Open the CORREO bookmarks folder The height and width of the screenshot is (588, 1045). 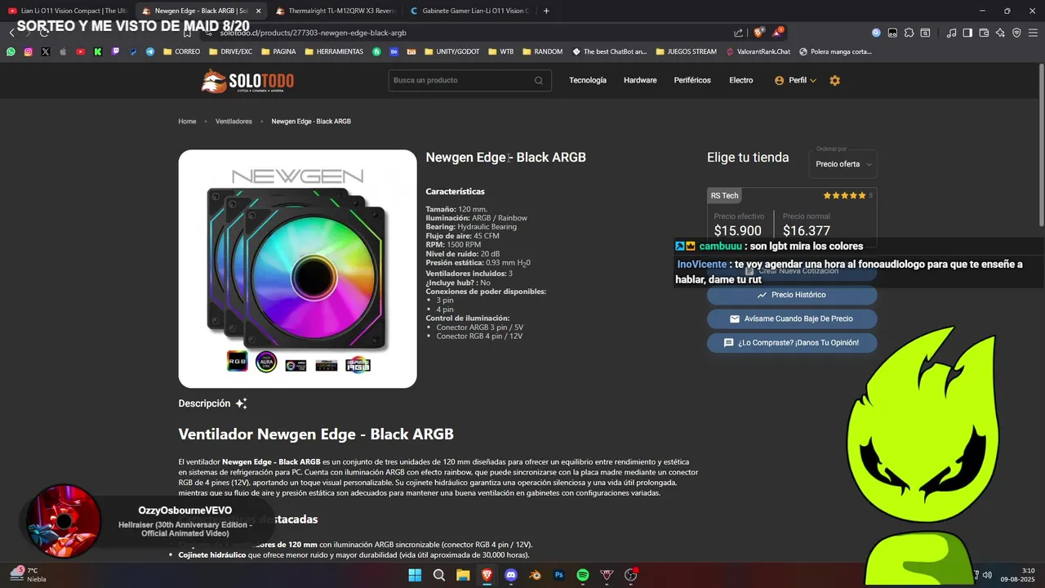tap(181, 51)
